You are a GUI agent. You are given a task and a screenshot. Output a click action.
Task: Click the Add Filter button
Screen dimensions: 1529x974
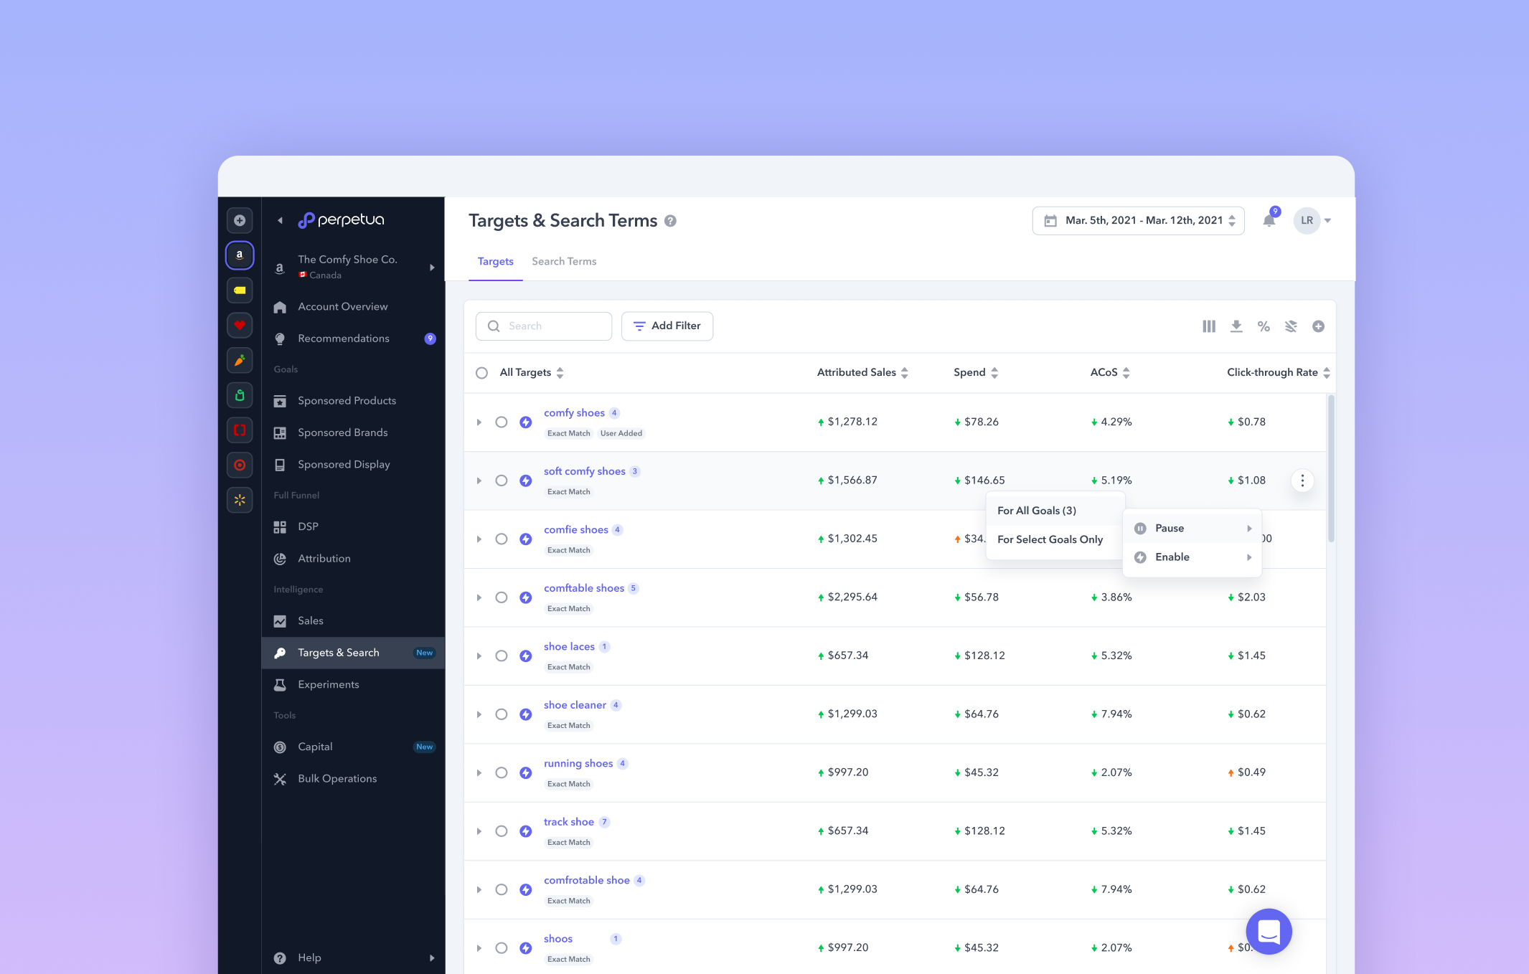click(667, 326)
